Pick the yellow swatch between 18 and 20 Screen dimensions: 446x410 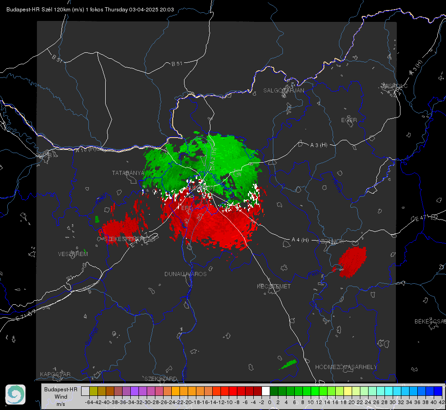(348, 391)
